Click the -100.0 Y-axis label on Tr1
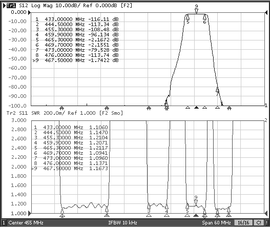270x227 pixels. pos(17,106)
